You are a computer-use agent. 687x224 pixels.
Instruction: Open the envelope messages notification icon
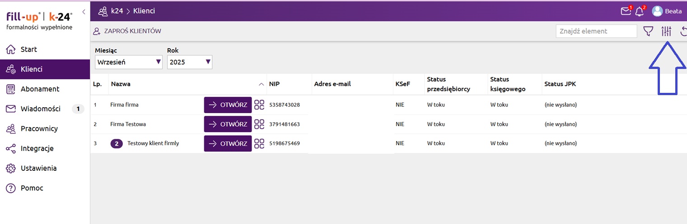pos(626,11)
